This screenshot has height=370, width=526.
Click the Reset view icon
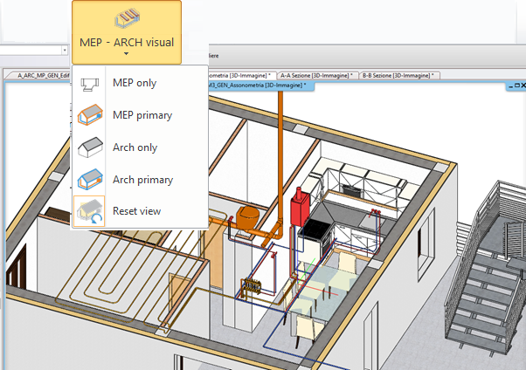[88, 211]
